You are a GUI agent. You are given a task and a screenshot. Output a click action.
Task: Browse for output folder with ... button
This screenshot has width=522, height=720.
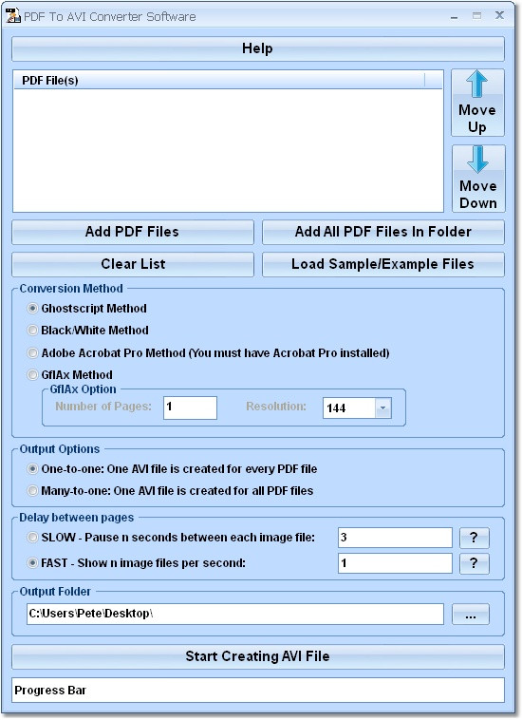[x=471, y=615]
